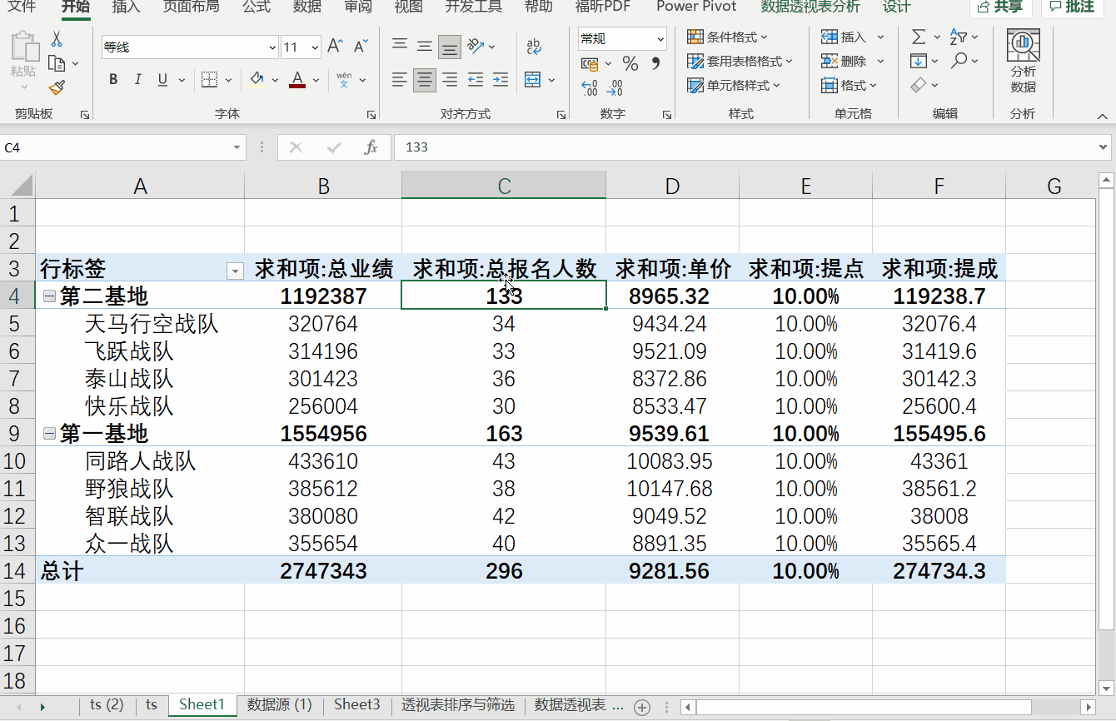
Task: Click the percent style icon
Action: click(x=630, y=64)
